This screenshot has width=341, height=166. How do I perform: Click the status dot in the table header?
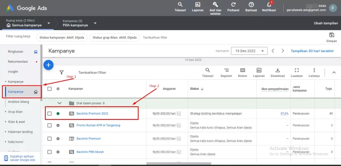click(58, 89)
